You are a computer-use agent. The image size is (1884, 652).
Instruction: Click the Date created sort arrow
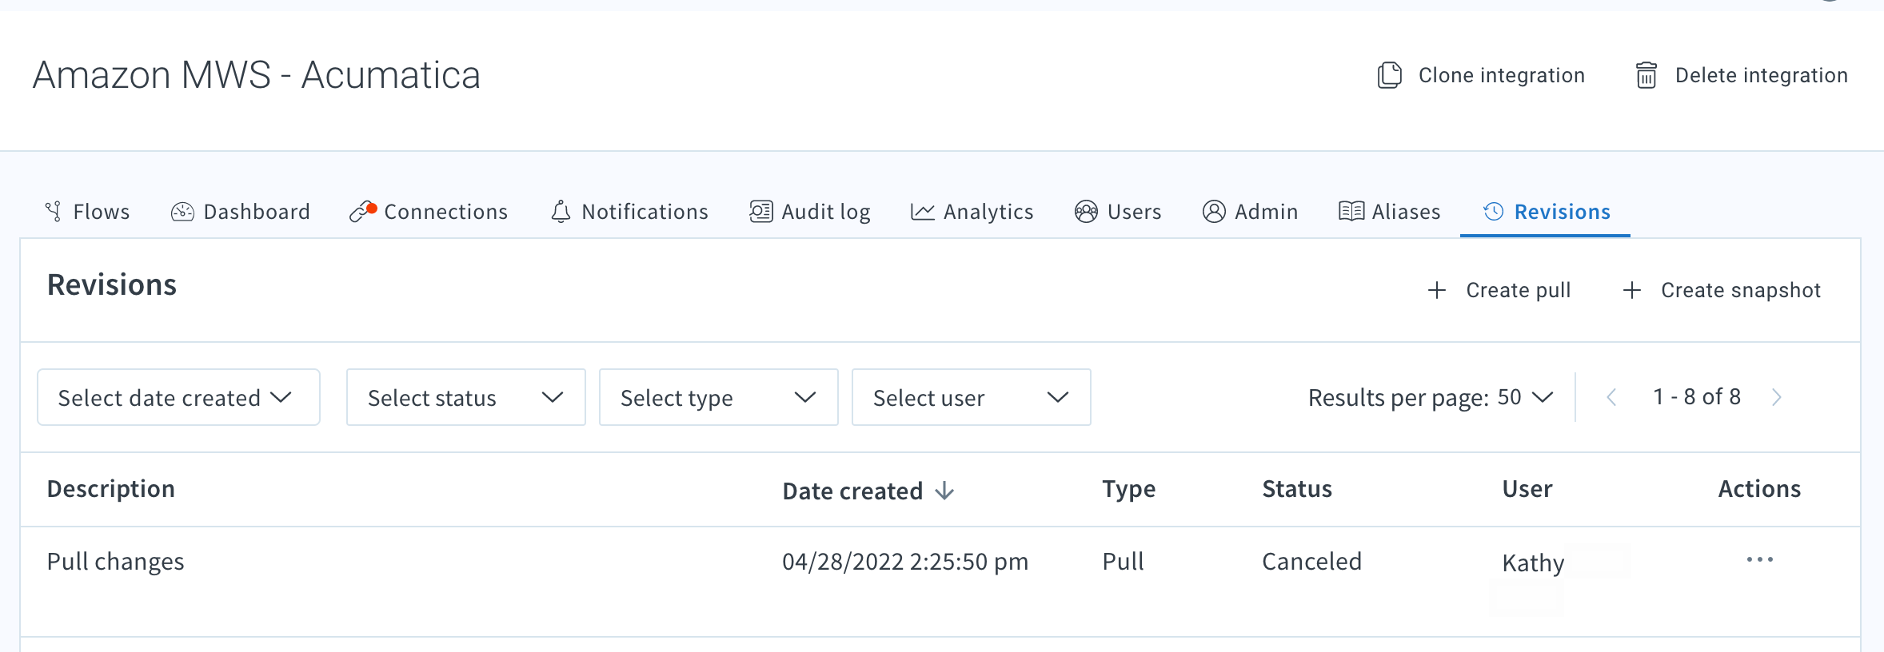tap(944, 491)
